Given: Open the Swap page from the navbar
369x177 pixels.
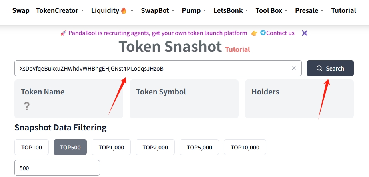Looking at the screenshot, I should (x=21, y=10).
